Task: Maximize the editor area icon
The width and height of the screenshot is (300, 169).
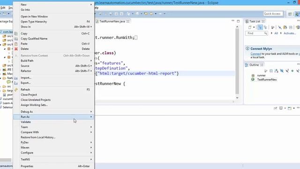Action: click(238, 21)
